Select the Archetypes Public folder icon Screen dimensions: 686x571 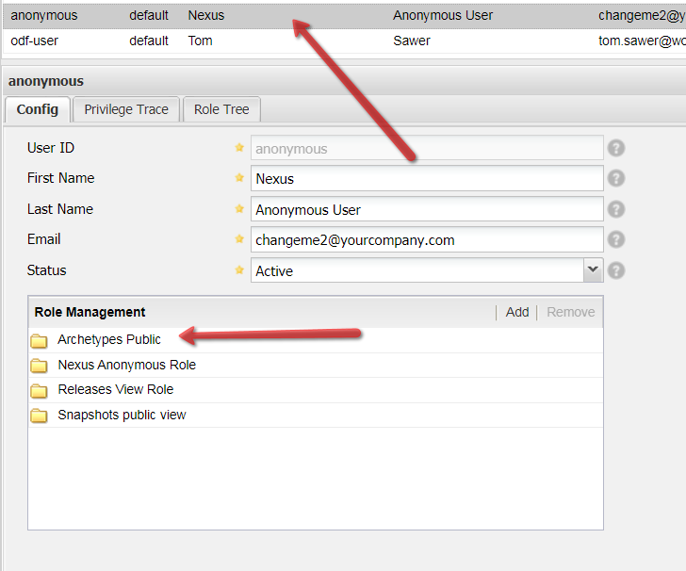coord(39,340)
